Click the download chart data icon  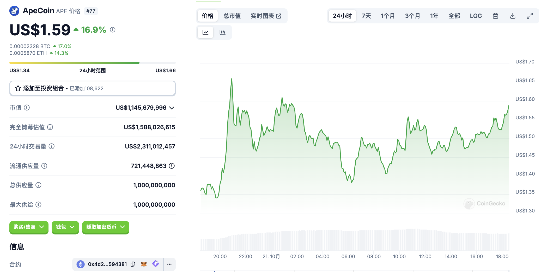pos(513,16)
